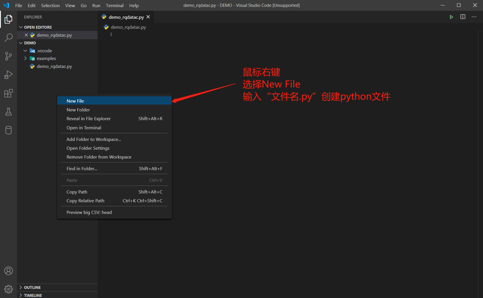Open the Manage gear settings icon
483x298 pixels.
click(8, 289)
